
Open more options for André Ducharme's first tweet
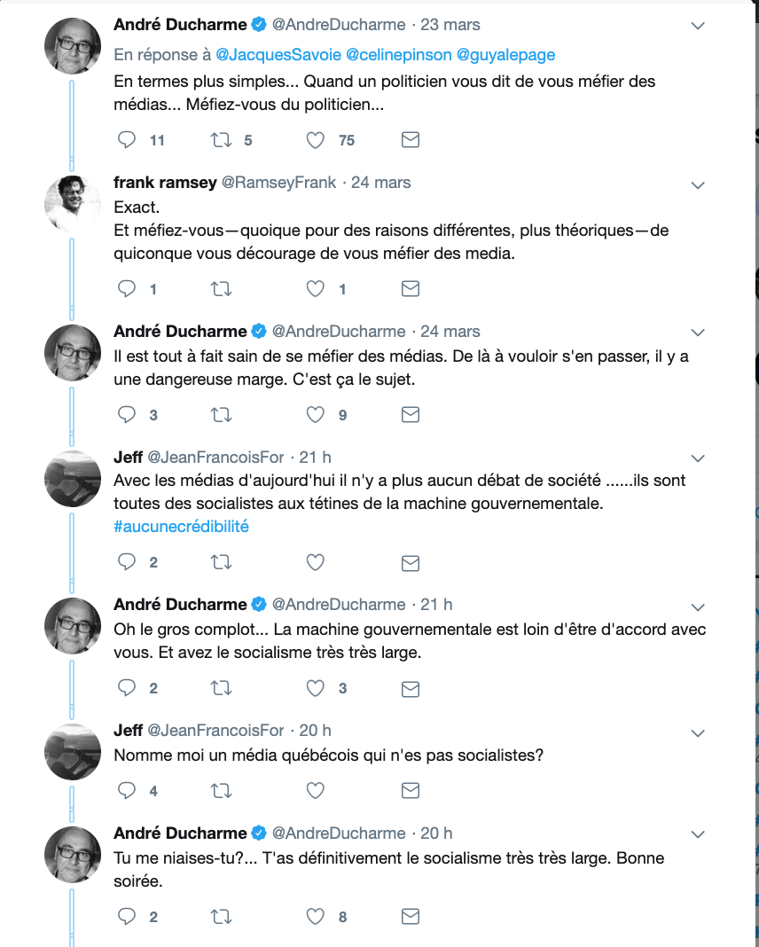tap(698, 26)
